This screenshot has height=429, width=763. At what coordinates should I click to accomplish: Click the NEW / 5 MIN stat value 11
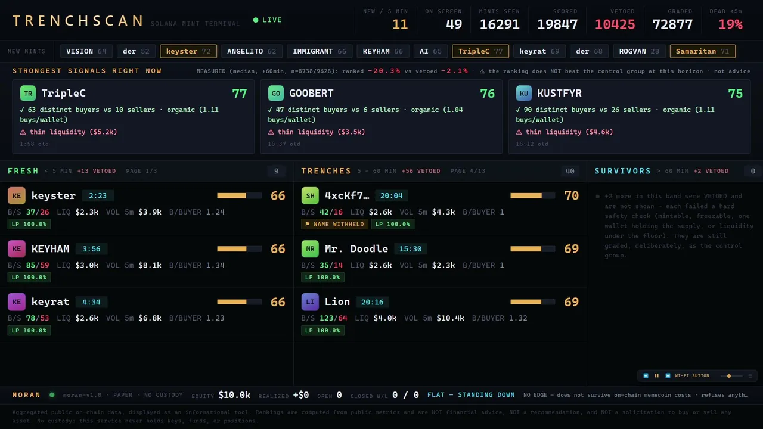click(x=400, y=24)
